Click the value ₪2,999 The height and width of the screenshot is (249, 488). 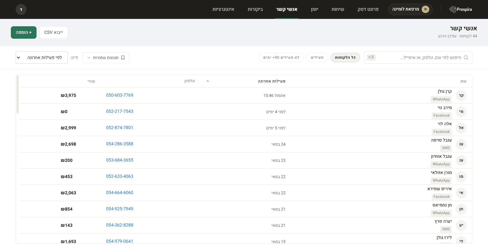click(x=68, y=128)
